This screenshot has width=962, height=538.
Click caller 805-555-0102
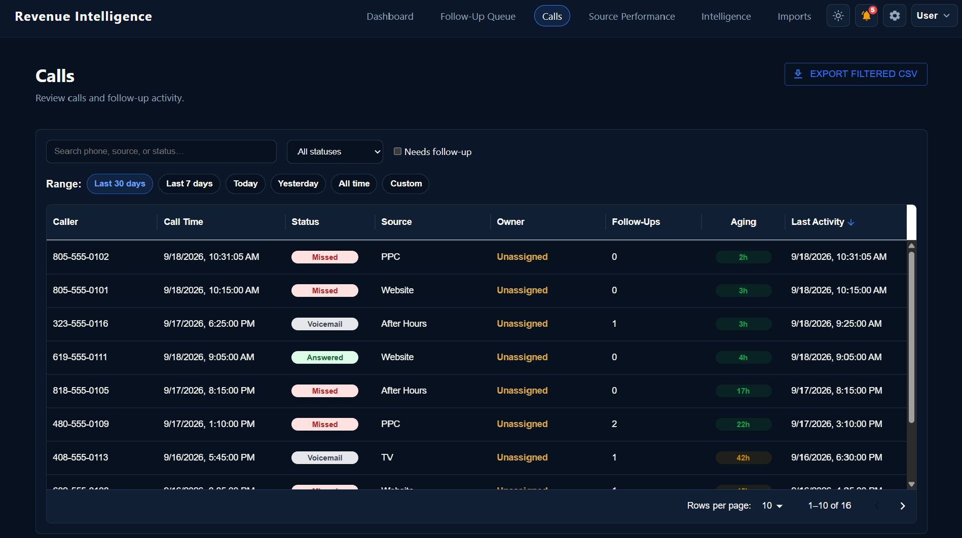pyautogui.click(x=81, y=257)
